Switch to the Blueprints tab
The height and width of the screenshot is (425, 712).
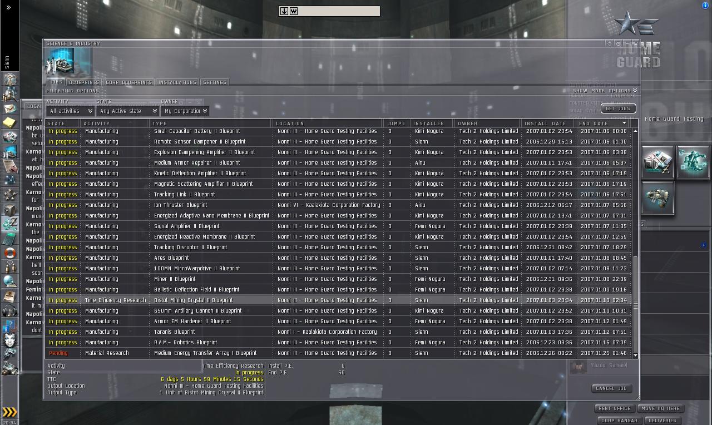click(84, 82)
